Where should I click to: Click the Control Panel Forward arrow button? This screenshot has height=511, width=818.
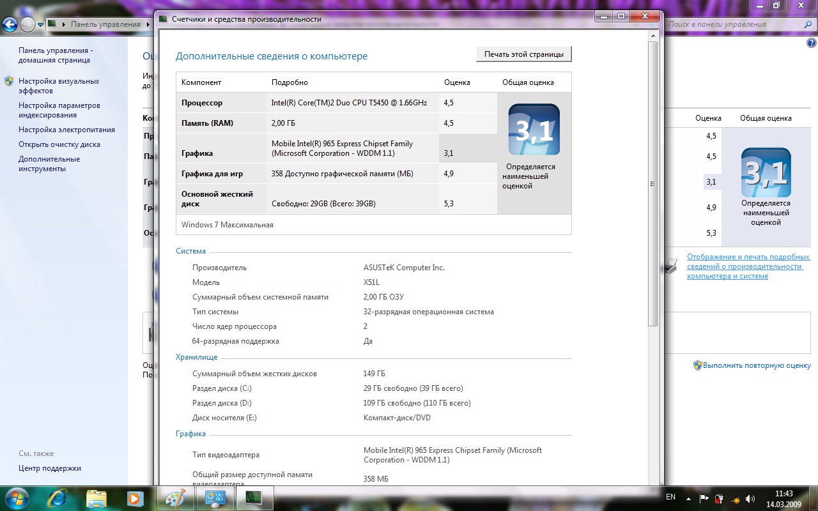[27, 24]
